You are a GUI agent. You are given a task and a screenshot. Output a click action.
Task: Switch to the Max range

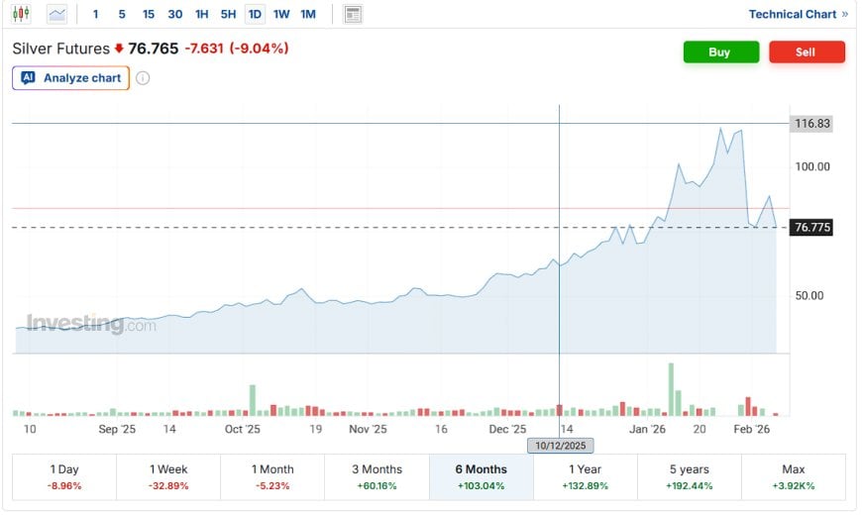[x=794, y=477]
